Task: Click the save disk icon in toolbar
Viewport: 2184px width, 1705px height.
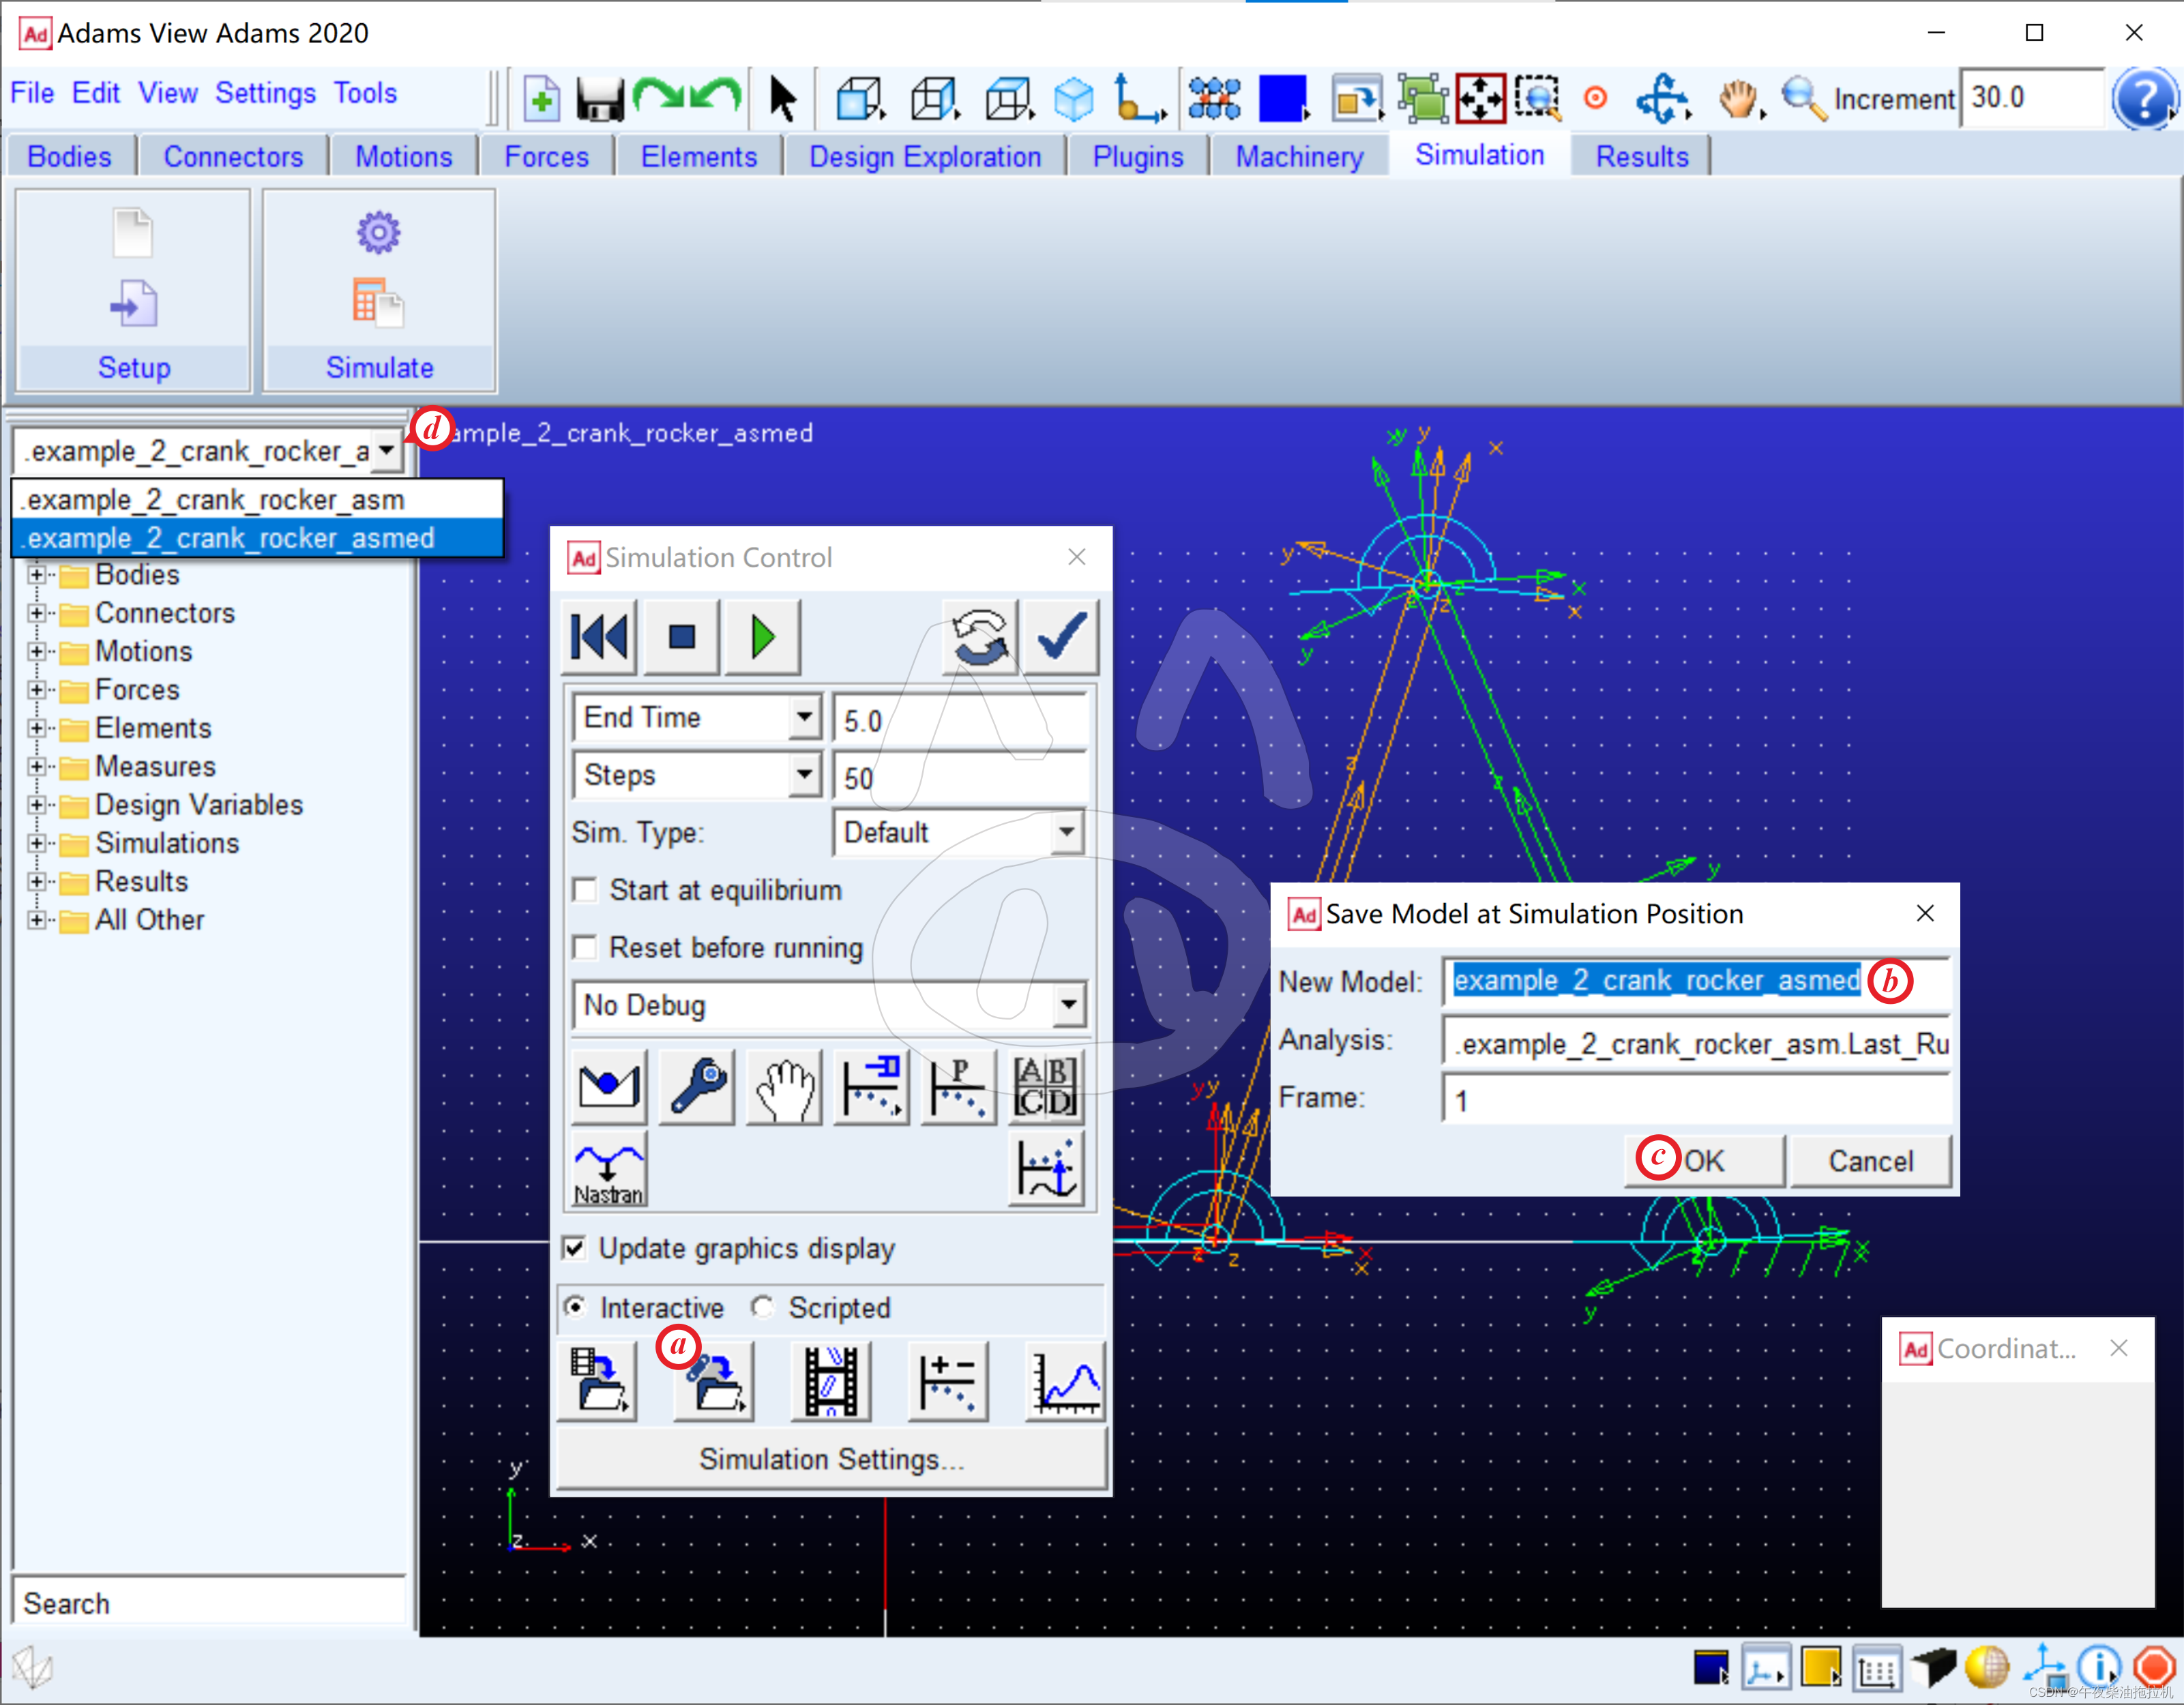Action: [600, 99]
